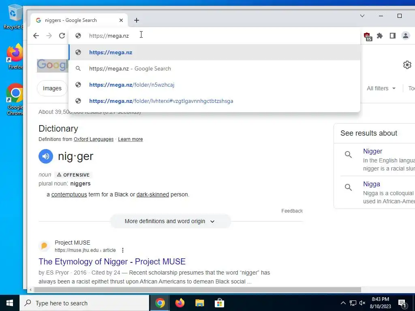The width and height of the screenshot is (415, 311).
Task: Click the Learn more link
Action: point(130,139)
